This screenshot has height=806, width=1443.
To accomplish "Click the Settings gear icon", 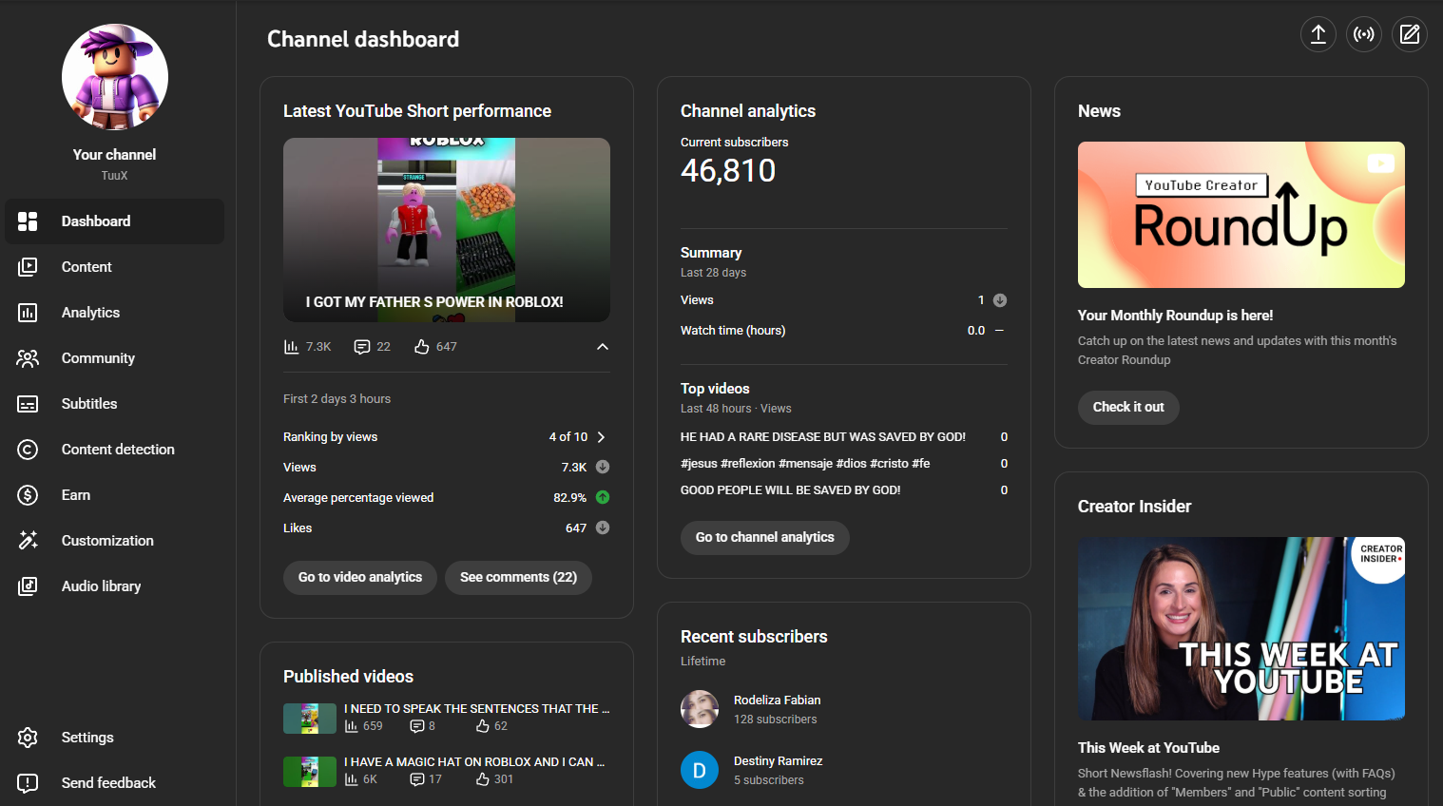I will [28, 738].
